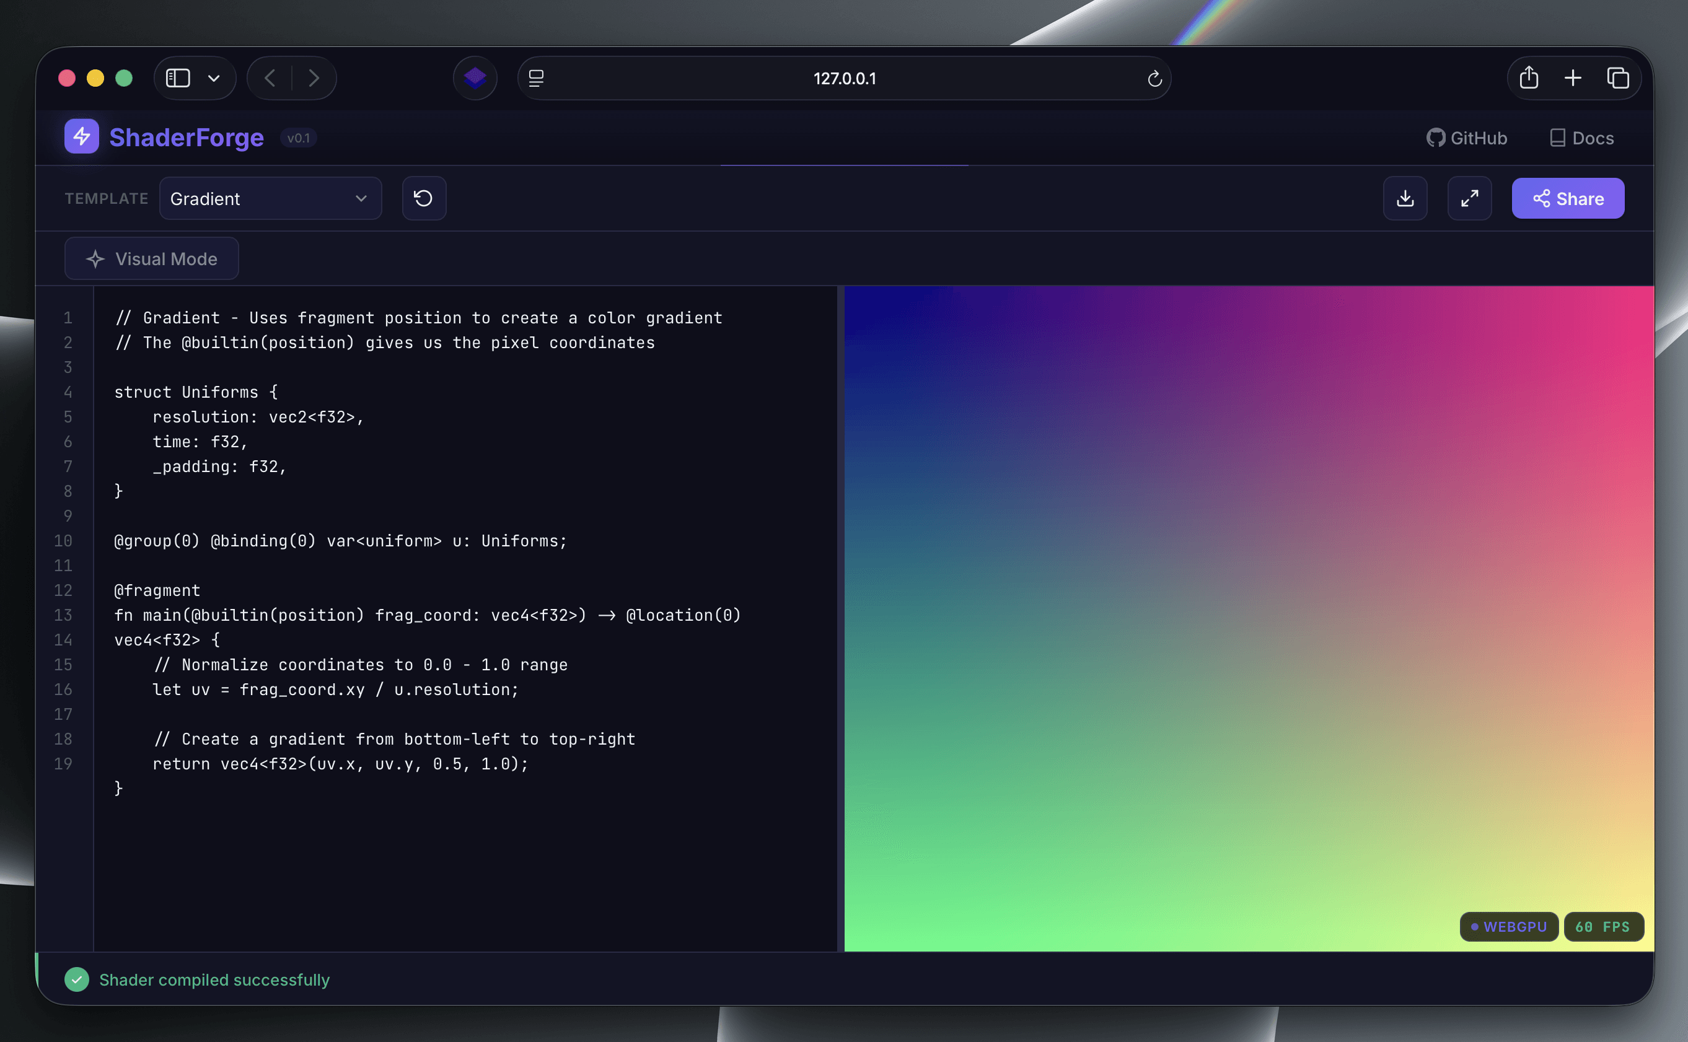The width and height of the screenshot is (1688, 1042).
Task: Expand the sidebar options chevron
Action: 214,78
